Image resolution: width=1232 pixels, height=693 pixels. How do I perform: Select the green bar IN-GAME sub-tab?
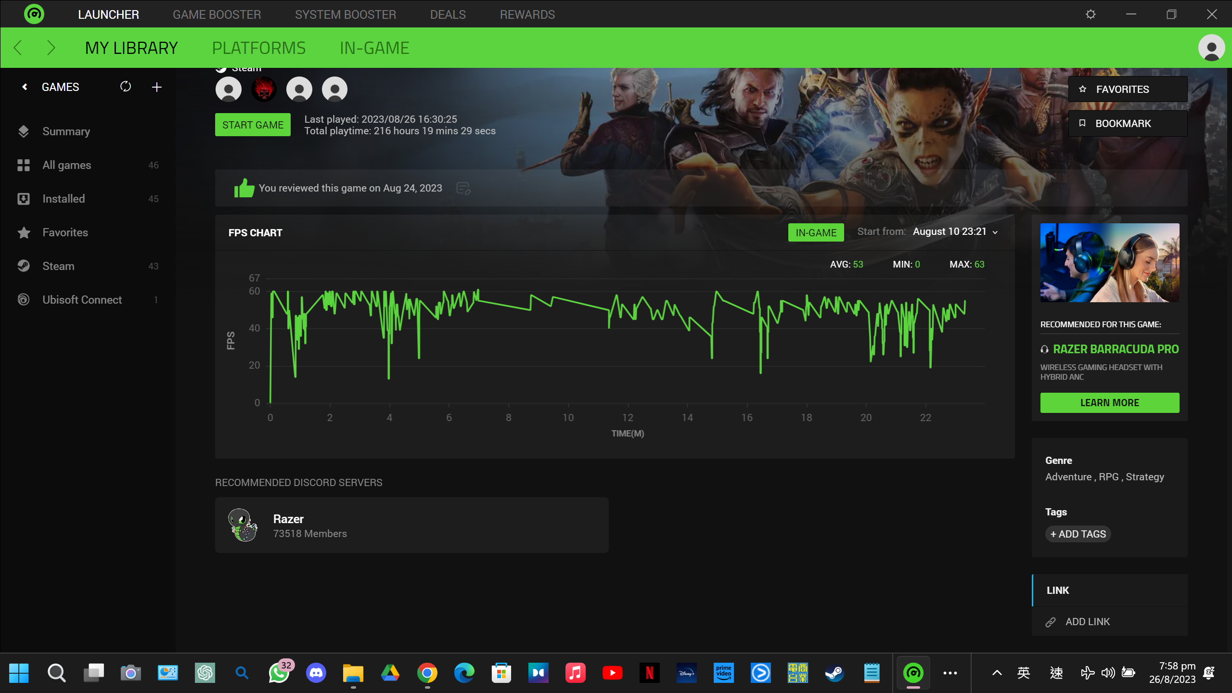[x=374, y=48]
